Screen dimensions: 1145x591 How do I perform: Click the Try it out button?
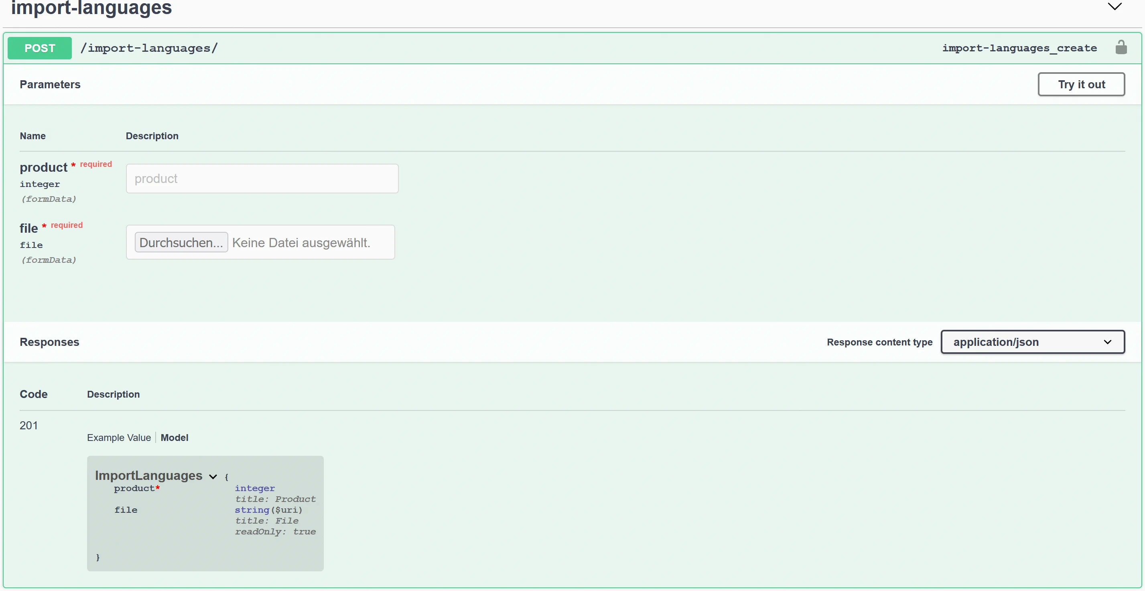click(x=1081, y=84)
